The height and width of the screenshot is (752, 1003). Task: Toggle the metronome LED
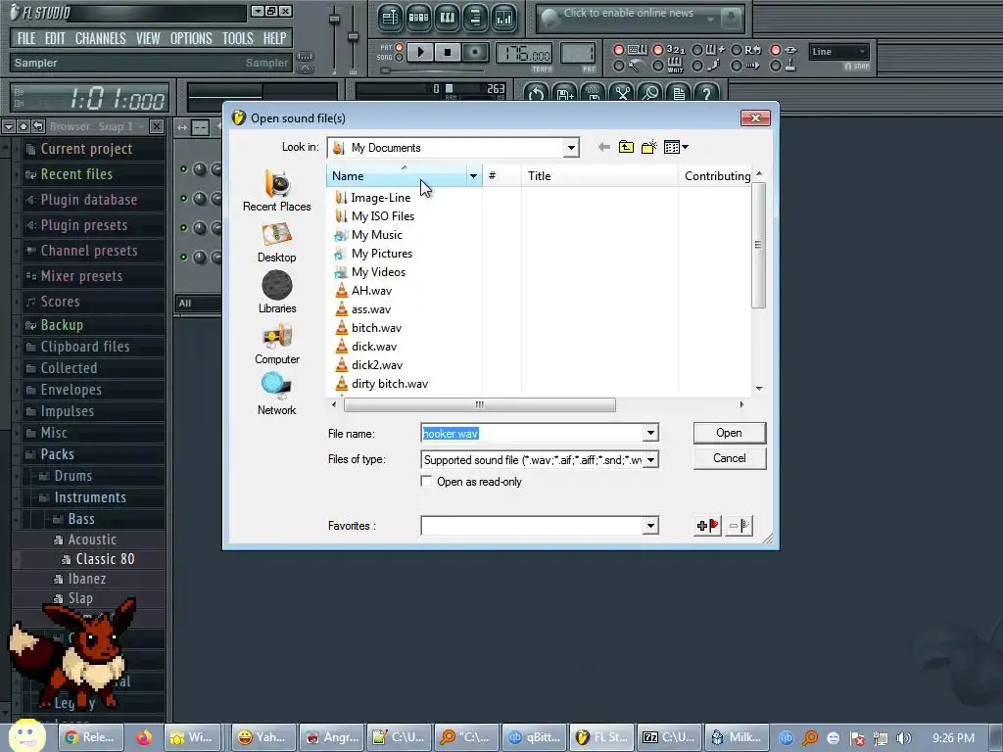click(x=619, y=66)
